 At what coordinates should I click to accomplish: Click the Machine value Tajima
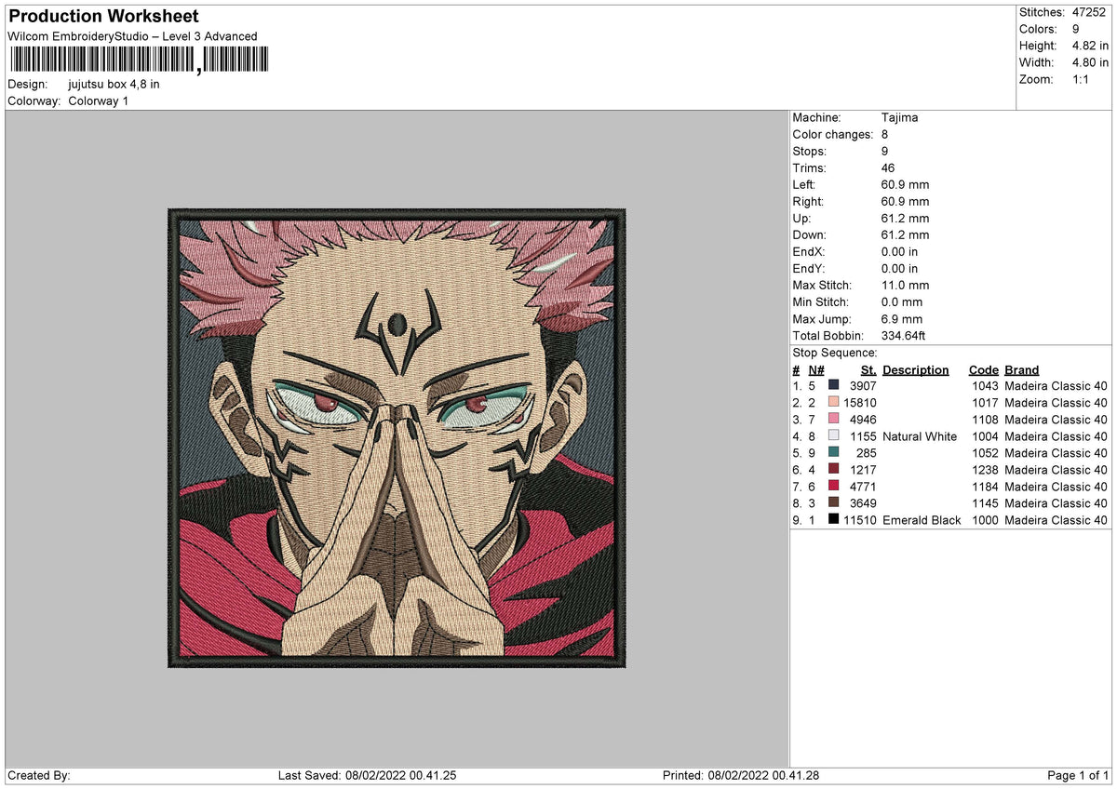(x=901, y=118)
